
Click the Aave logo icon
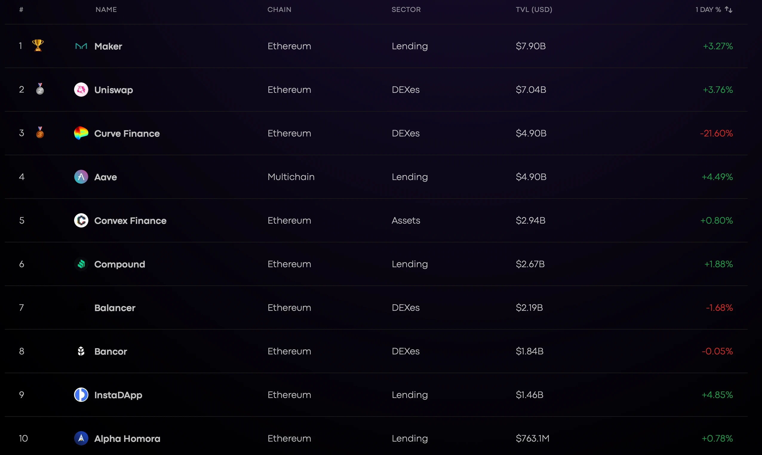tap(81, 177)
